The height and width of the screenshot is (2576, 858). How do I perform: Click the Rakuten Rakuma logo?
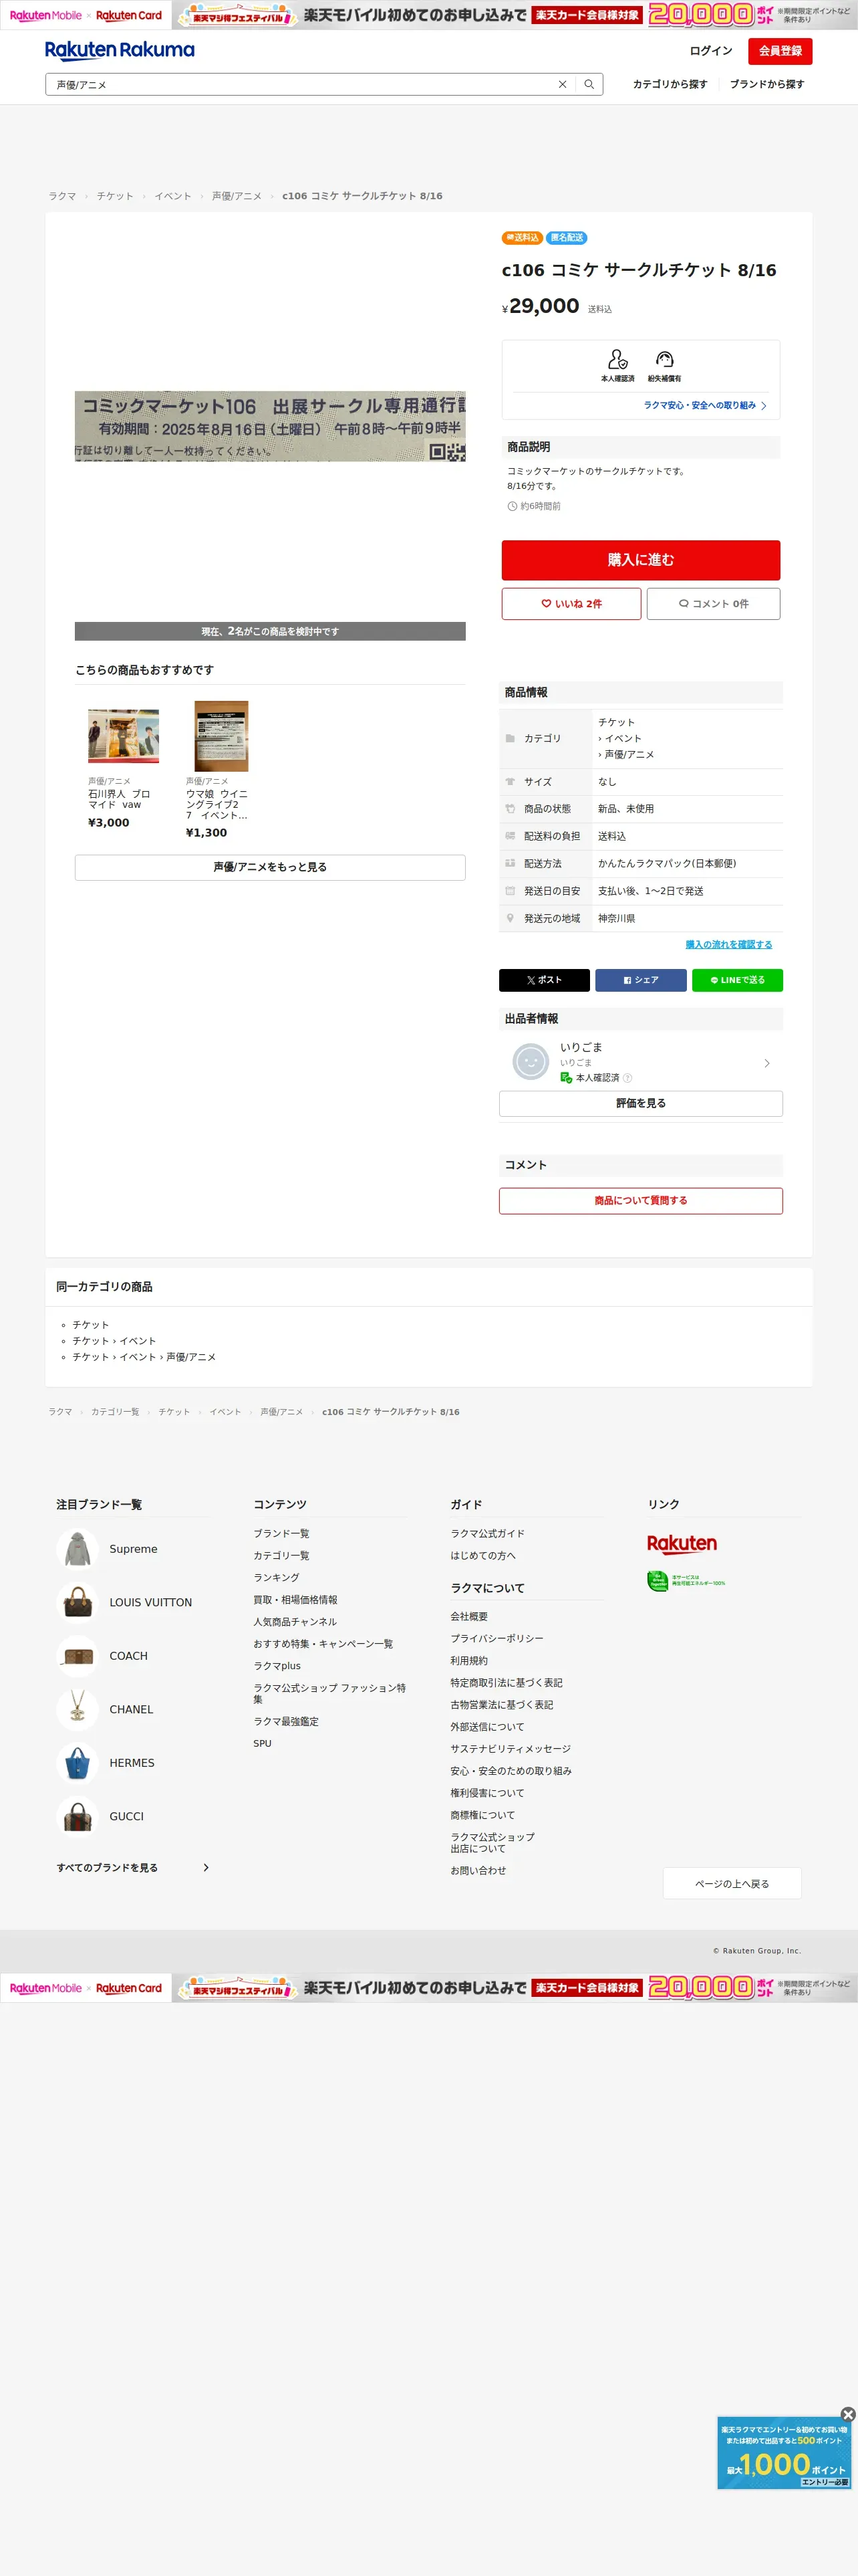(120, 50)
